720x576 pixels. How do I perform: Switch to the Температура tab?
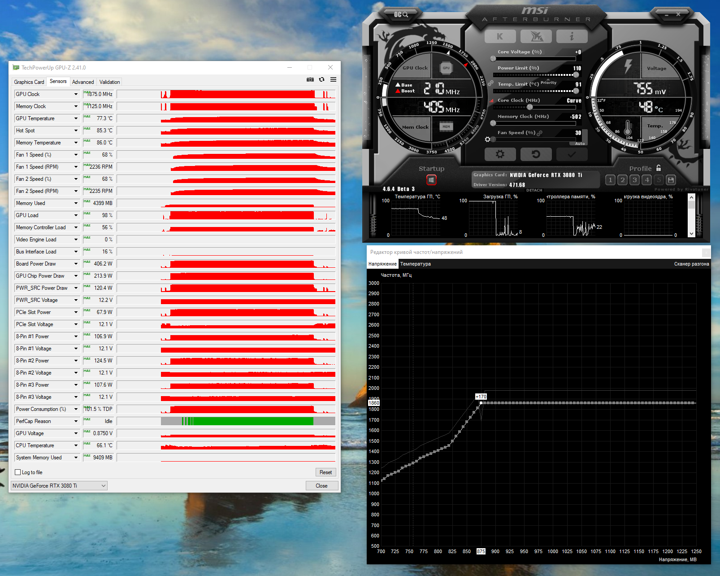(416, 264)
